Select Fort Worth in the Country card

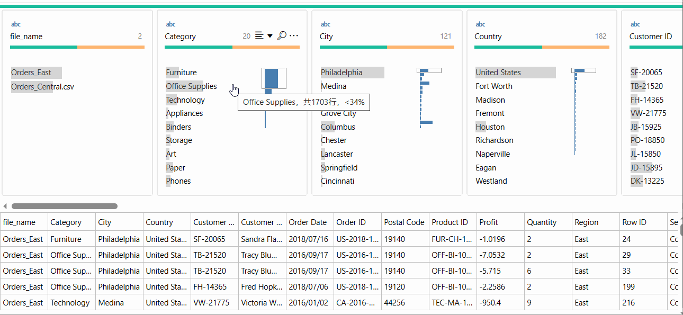click(x=494, y=86)
